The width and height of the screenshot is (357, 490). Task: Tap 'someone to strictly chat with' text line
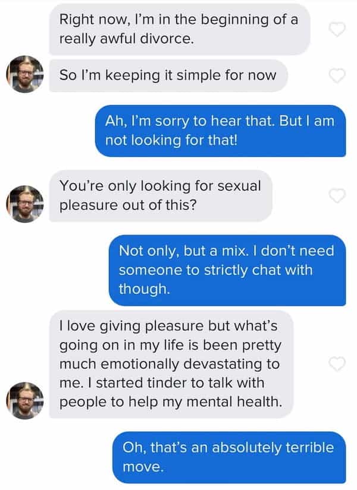click(x=216, y=270)
